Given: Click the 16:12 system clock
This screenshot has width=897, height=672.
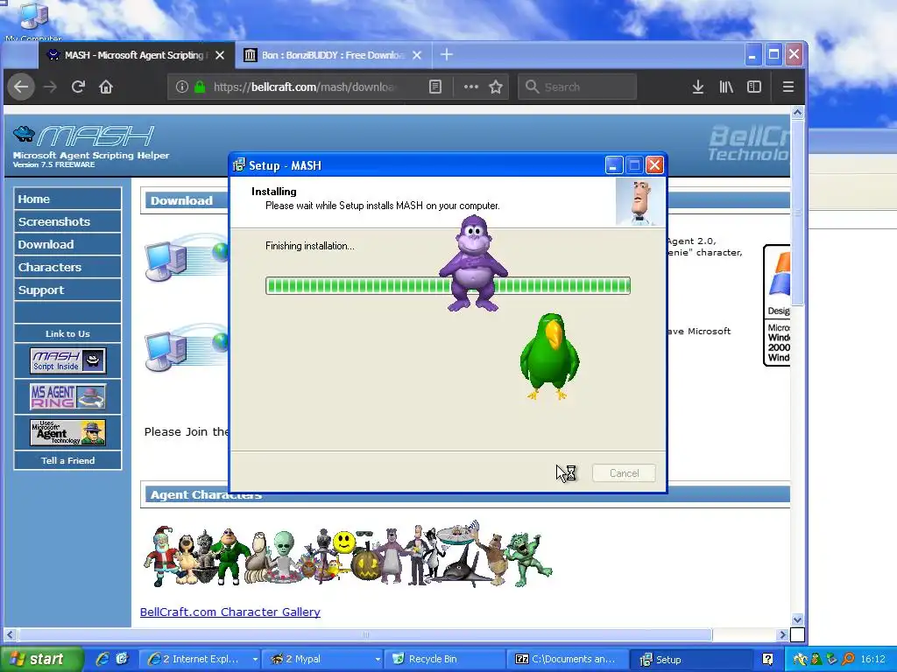Looking at the screenshot, I should pyautogui.click(x=873, y=660).
